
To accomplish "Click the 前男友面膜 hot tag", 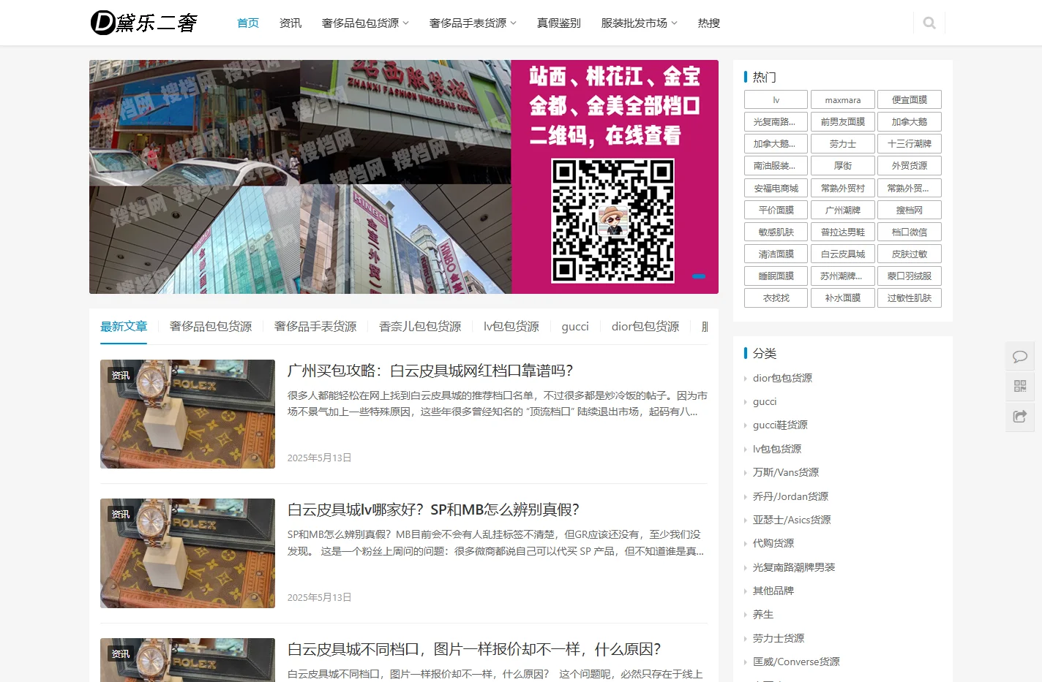I will point(842,121).
